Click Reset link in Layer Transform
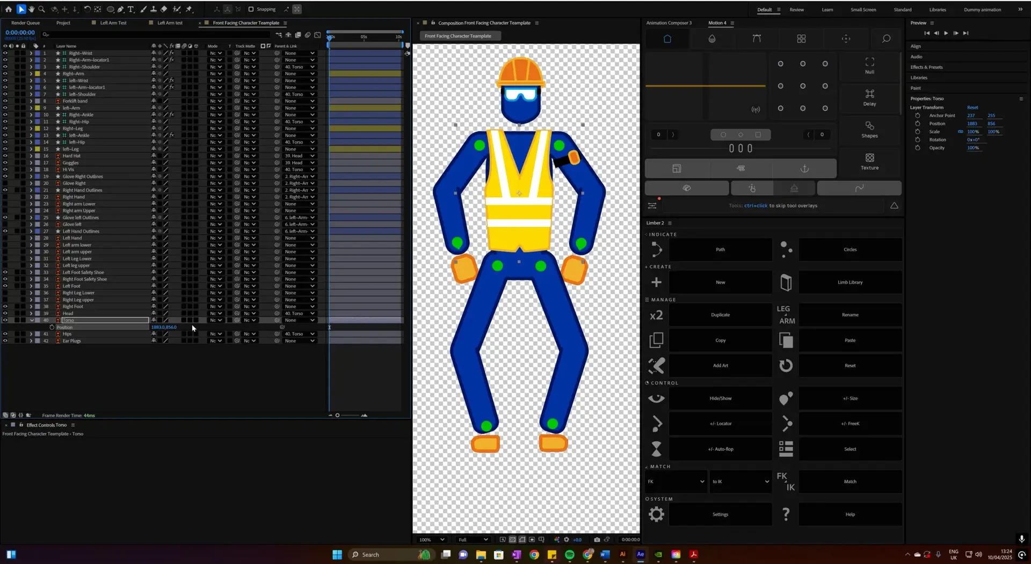Screen dimensions: 1031x564 tap(972, 107)
